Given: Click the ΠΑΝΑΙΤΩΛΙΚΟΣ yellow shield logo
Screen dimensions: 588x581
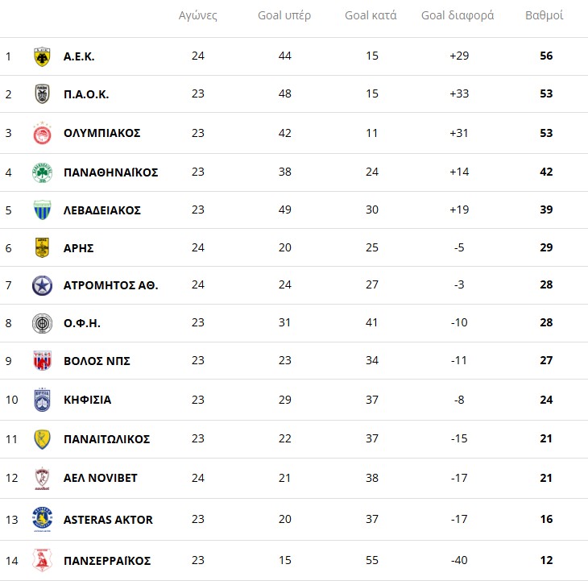Looking at the screenshot, I should (42, 439).
